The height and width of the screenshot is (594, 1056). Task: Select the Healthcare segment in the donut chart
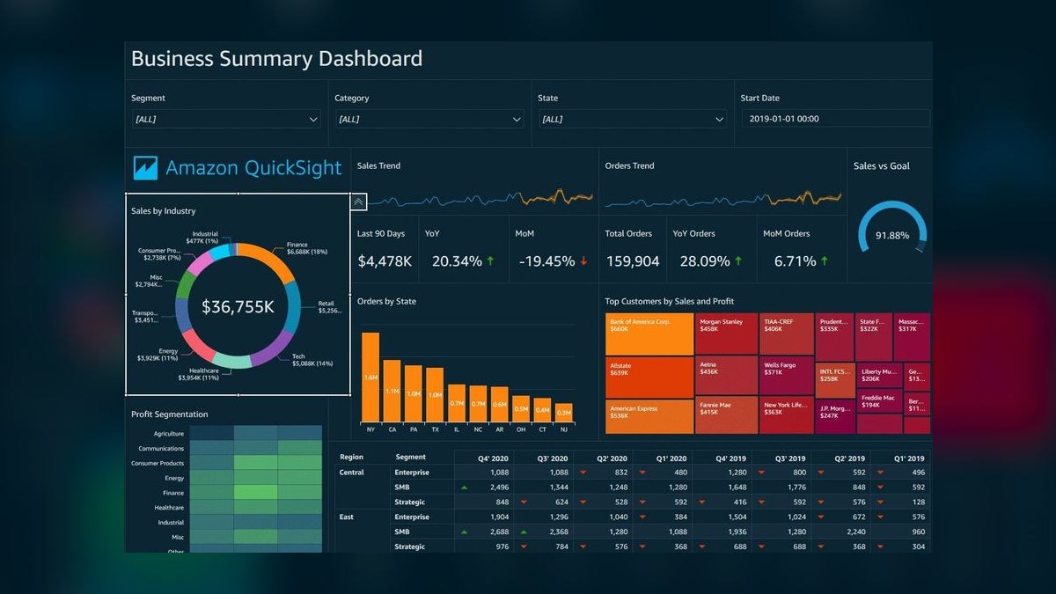232,362
